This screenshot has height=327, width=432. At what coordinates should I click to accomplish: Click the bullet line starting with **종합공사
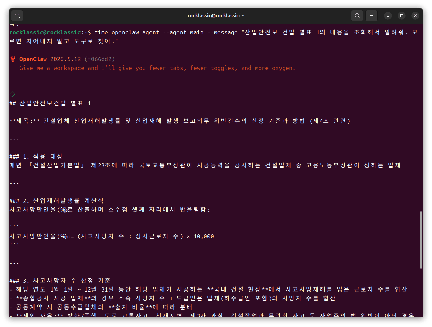172,298
